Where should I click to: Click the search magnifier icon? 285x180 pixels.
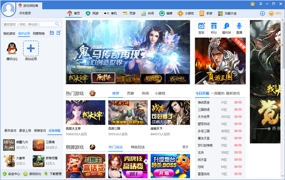57,24
